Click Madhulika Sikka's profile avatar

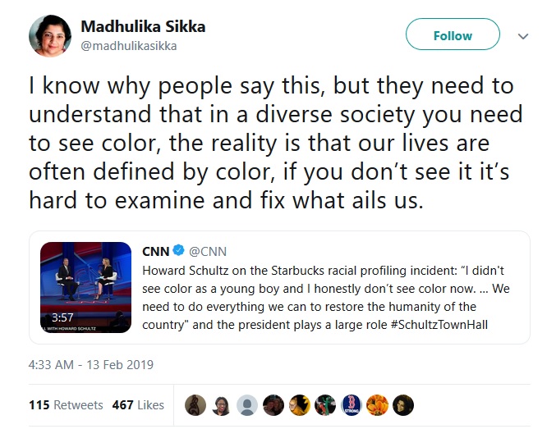(x=49, y=36)
